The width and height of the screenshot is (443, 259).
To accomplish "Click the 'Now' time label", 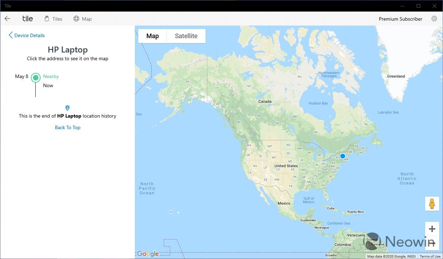I will click(48, 85).
